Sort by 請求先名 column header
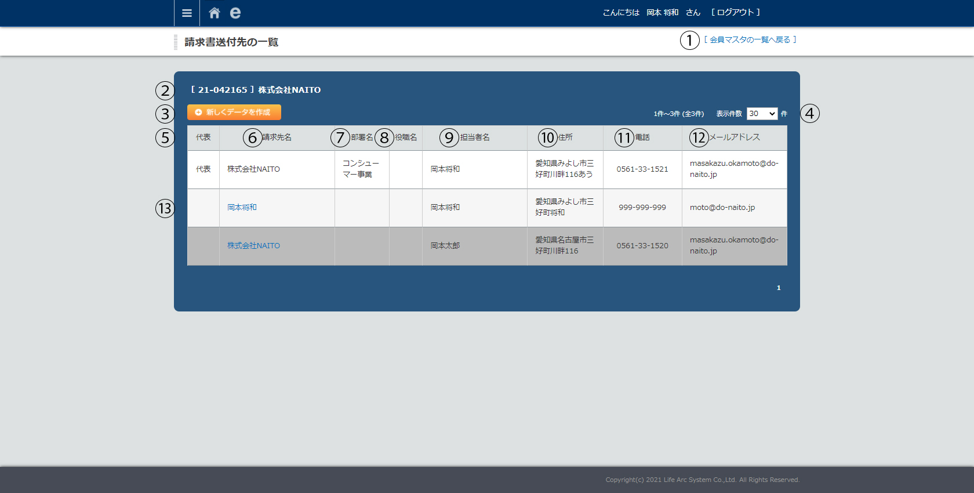 (x=277, y=137)
